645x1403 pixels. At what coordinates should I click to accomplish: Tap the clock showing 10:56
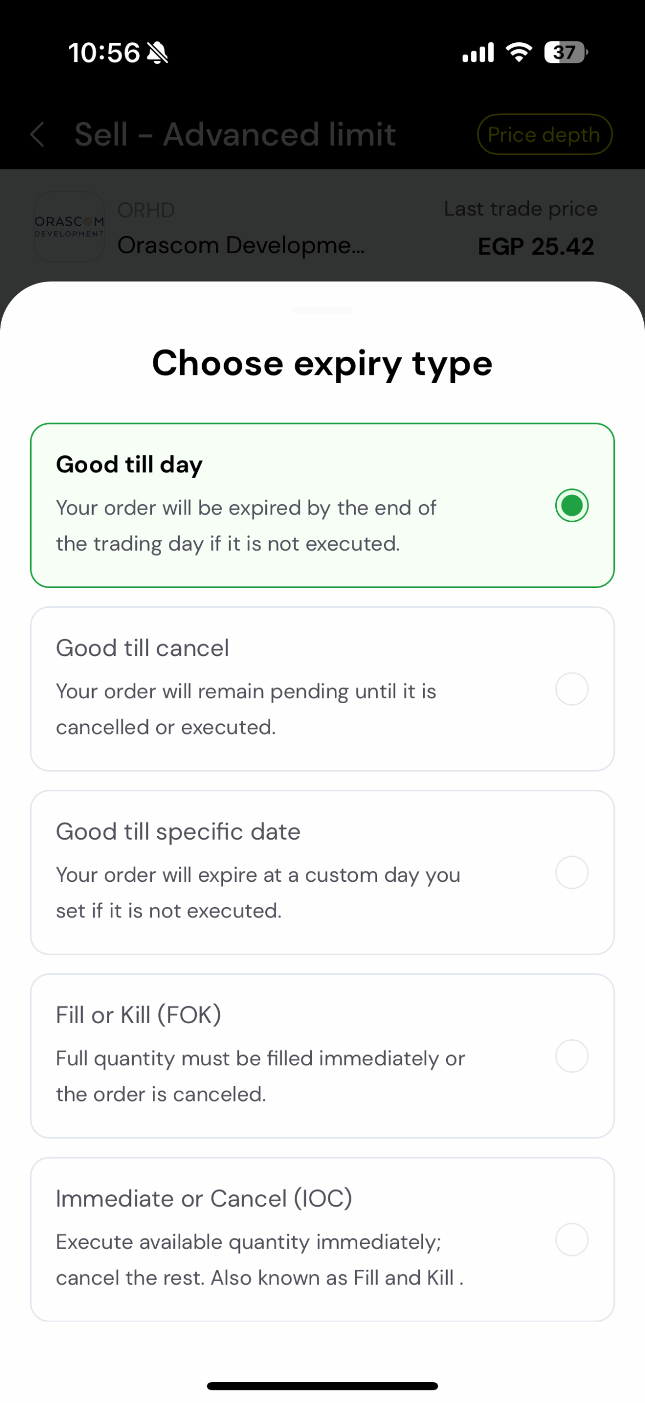(x=104, y=53)
